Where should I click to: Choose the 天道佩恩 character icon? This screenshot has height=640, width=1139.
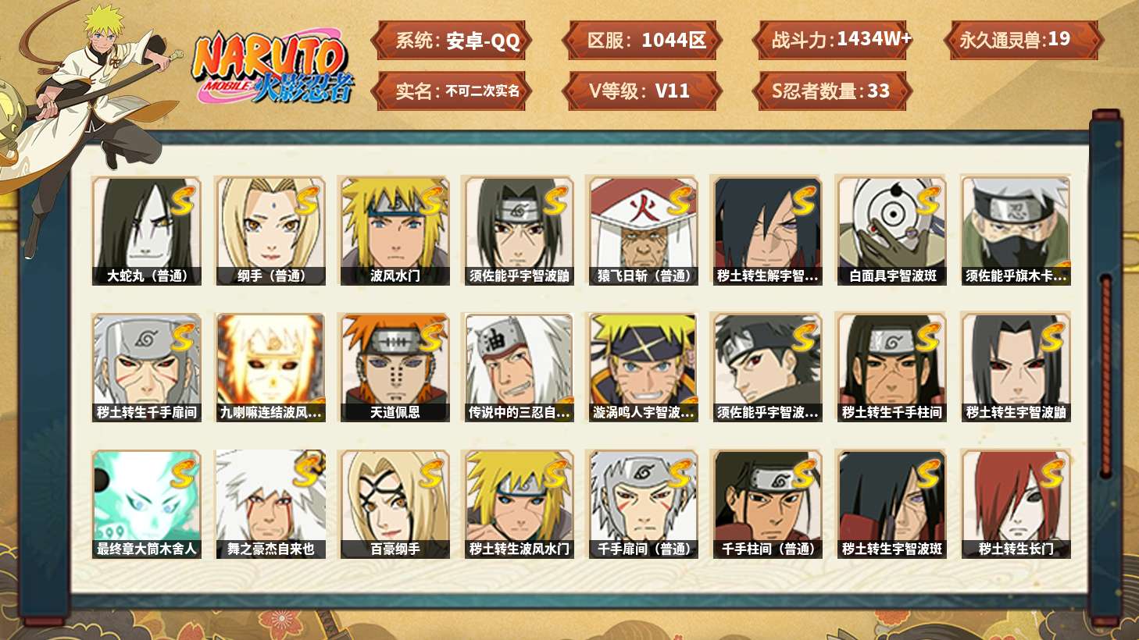pos(395,368)
